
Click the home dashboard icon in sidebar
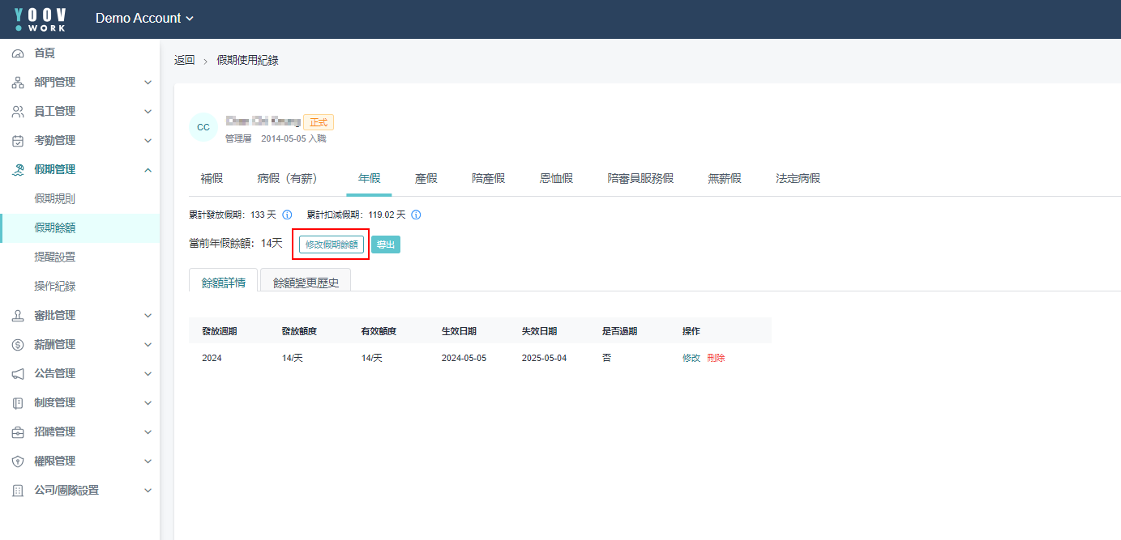tap(18, 53)
